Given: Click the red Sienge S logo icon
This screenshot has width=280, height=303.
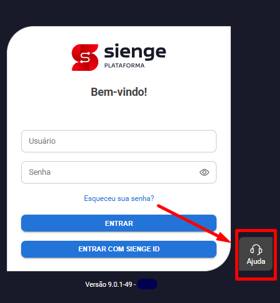Looking at the screenshot, I should tap(85, 57).
